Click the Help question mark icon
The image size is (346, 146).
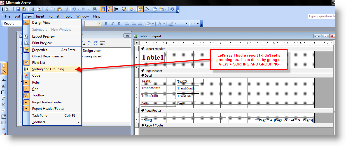tap(172, 9)
